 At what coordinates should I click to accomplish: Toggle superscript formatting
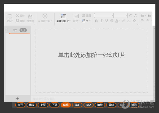pyautogui.click(x=123, y=21)
